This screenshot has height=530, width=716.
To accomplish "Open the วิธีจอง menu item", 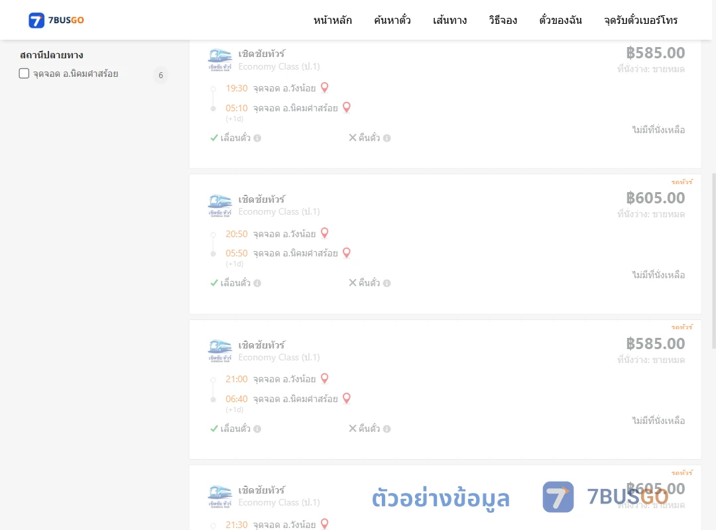I will (503, 20).
